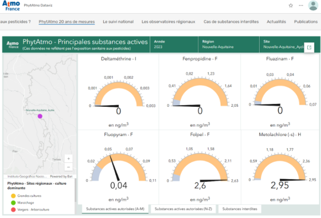Go to Actualités
The width and height of the screenshot is (321, 218).
pyautogui.click(x=276, y=22)
